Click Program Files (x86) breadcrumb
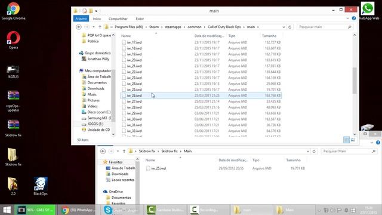The width and height of the screenshot is (382, 215). [x=129, y=27]
